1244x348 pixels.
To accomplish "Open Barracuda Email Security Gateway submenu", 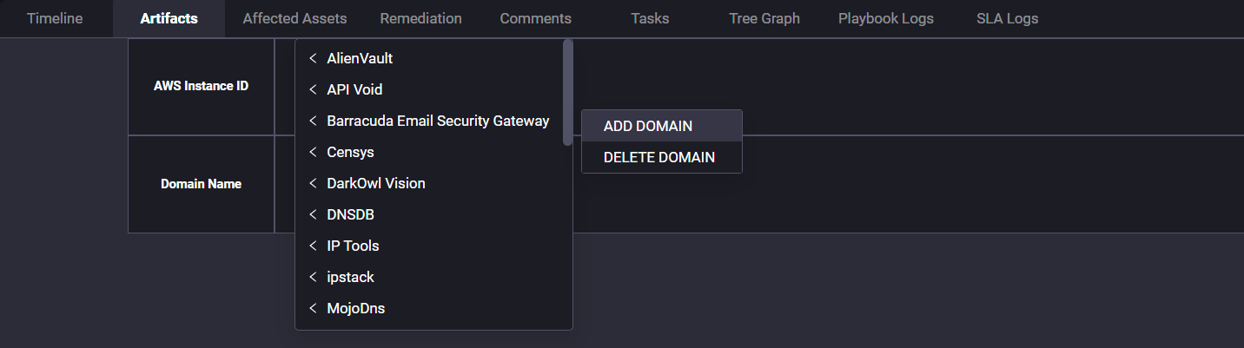I will click(429, 121).
